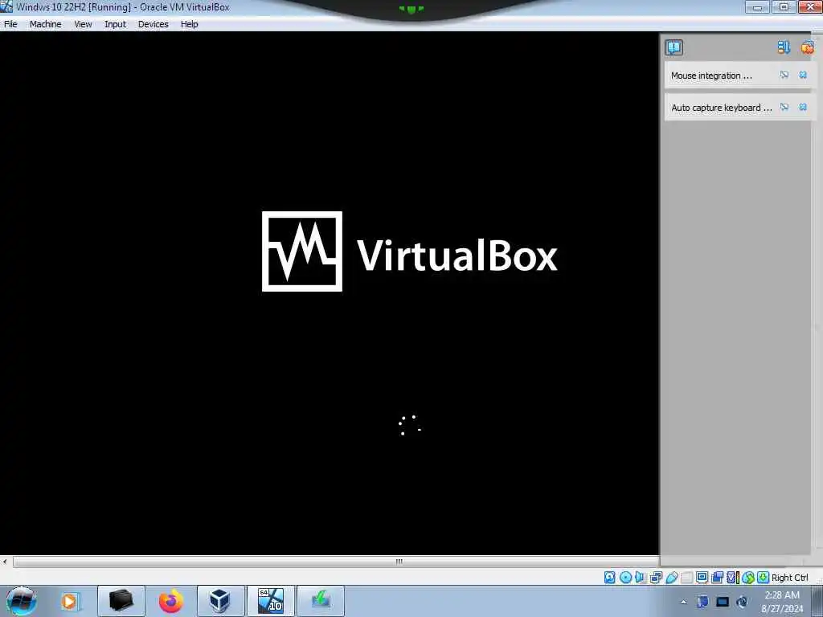The height and width of the screenshot is (617, 823).
Task: Click the Auto capture keyboard notification text
Action: pyautogui.click(x=721, y=108)
